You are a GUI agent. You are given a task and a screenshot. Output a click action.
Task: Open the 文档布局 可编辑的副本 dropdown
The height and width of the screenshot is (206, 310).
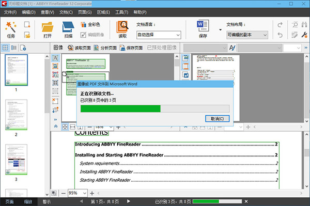coord(247,35)
